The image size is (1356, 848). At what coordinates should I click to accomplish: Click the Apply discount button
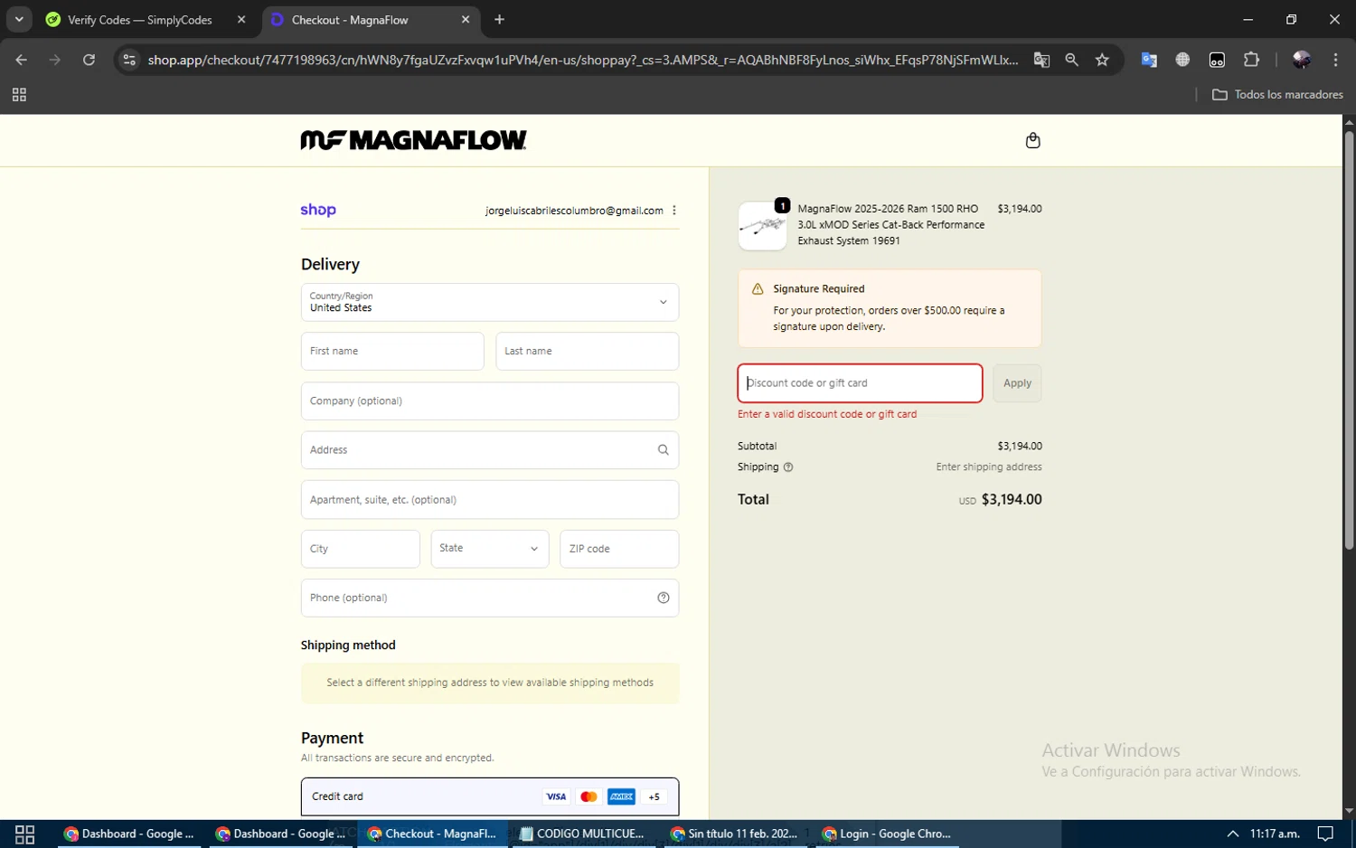pos(1017,383)
